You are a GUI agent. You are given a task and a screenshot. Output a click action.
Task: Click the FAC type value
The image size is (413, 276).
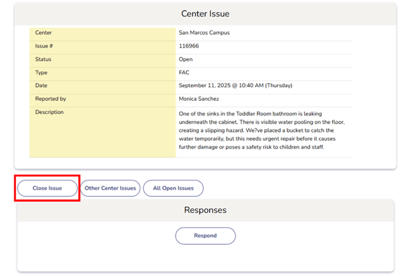point(184,72)
